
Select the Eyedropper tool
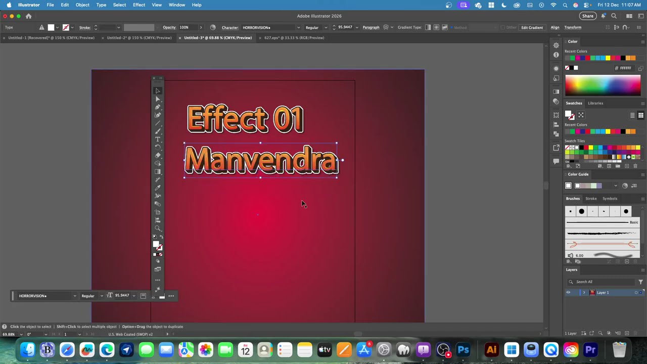click(158, 188)
